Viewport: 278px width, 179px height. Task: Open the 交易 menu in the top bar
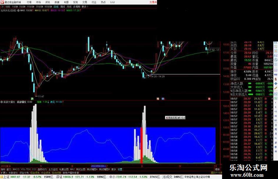(x=84, y=2)
